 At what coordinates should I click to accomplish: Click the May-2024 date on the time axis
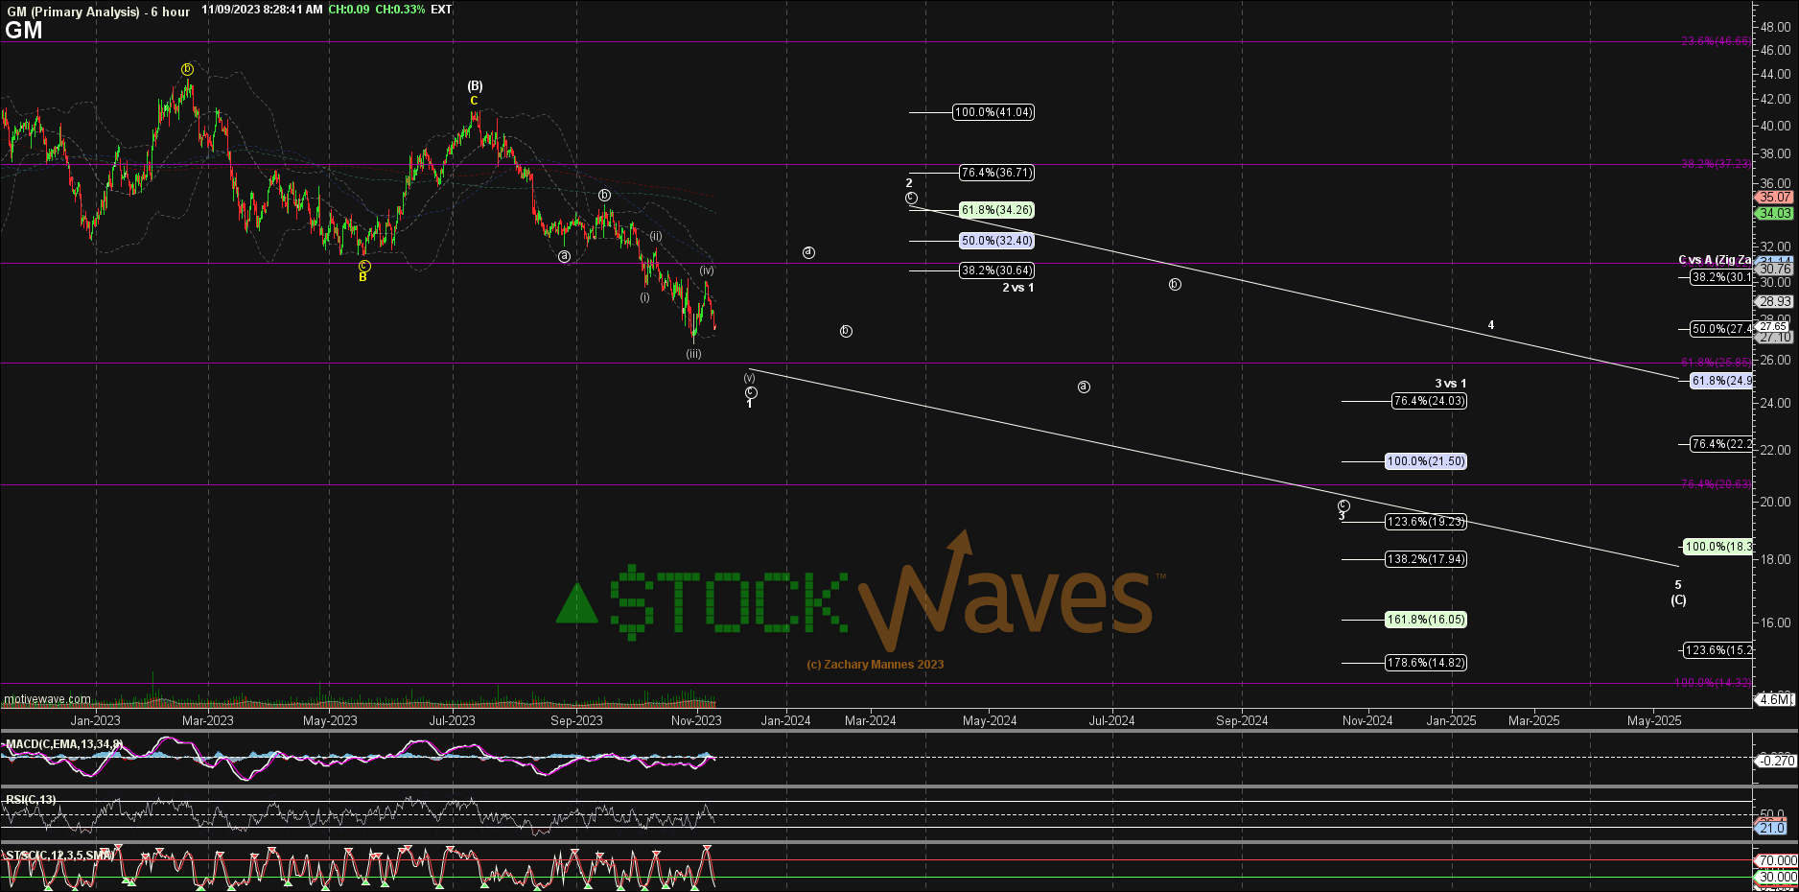coord(990,720)
